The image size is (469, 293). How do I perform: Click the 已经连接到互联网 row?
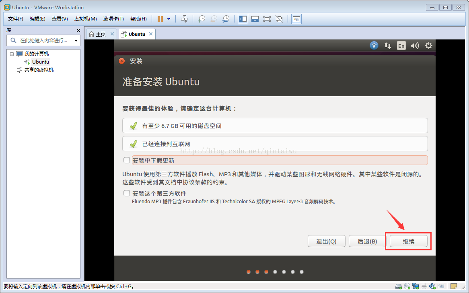[x=275, y=144]
